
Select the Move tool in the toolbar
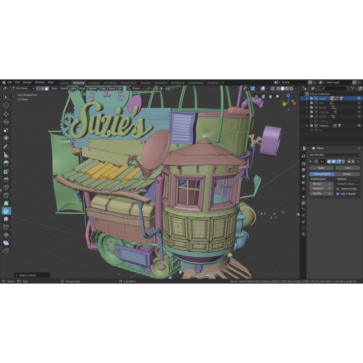pyautogui.click(x=6, y=113)
